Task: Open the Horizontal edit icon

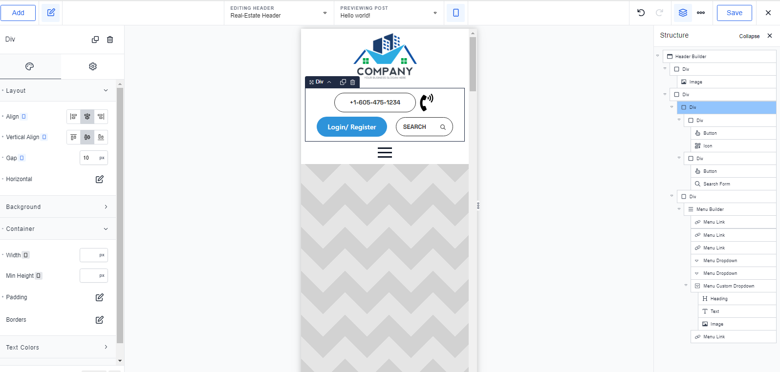Action: click(100, 179)
